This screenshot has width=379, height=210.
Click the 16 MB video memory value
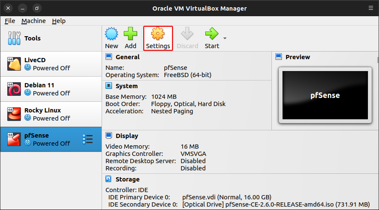[190, 147]
